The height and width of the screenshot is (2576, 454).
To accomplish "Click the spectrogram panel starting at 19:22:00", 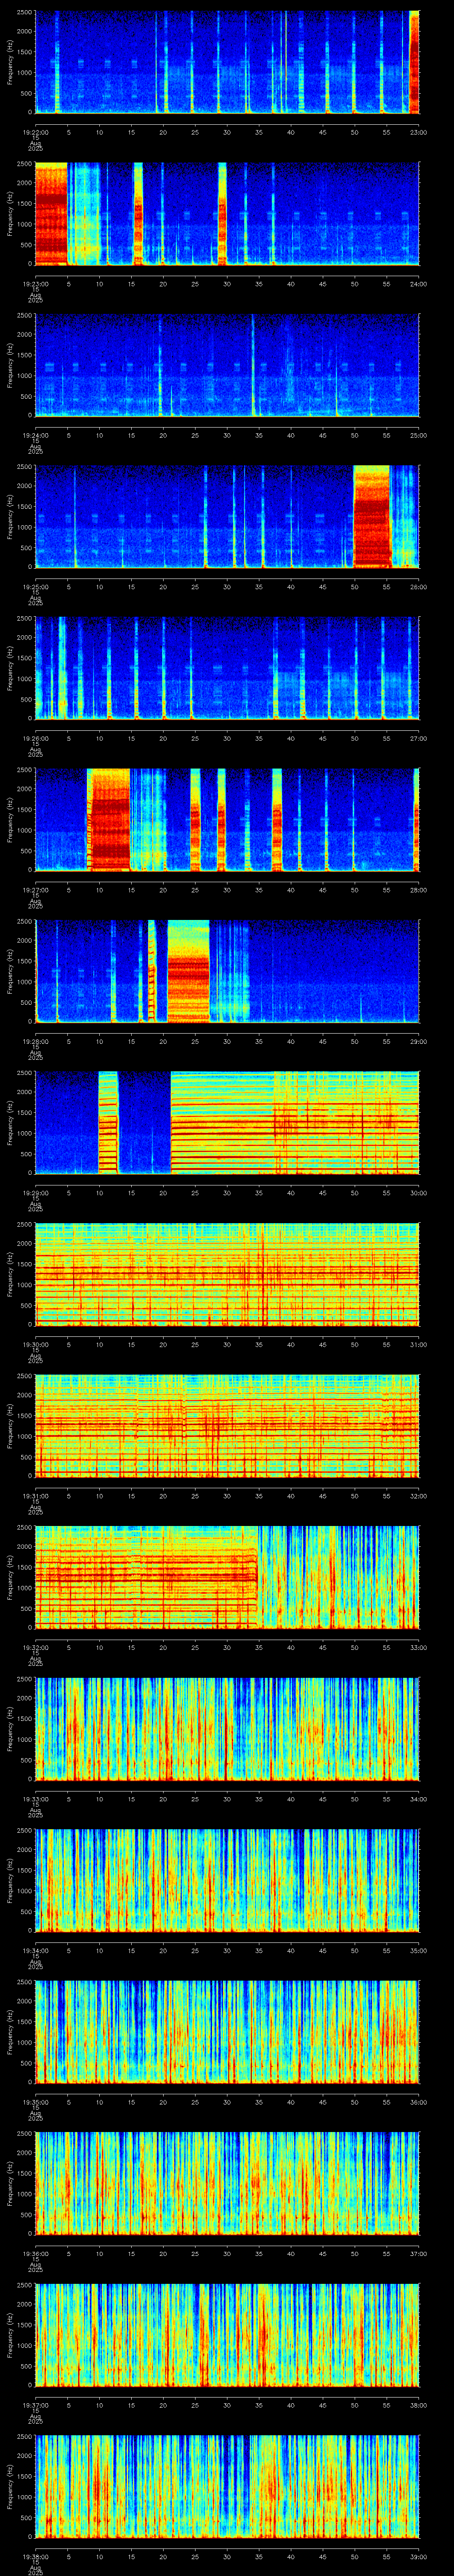I will point(227,62).
